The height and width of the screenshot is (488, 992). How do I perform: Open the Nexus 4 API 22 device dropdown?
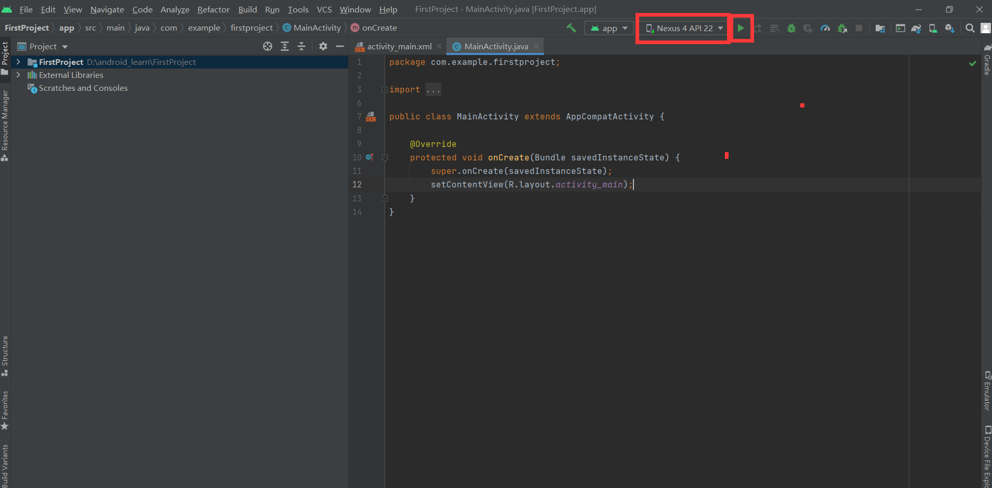[x=684, y=28]
